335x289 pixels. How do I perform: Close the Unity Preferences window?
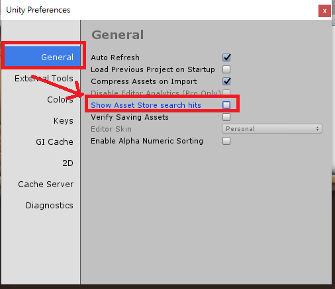[x=324, y=11]
